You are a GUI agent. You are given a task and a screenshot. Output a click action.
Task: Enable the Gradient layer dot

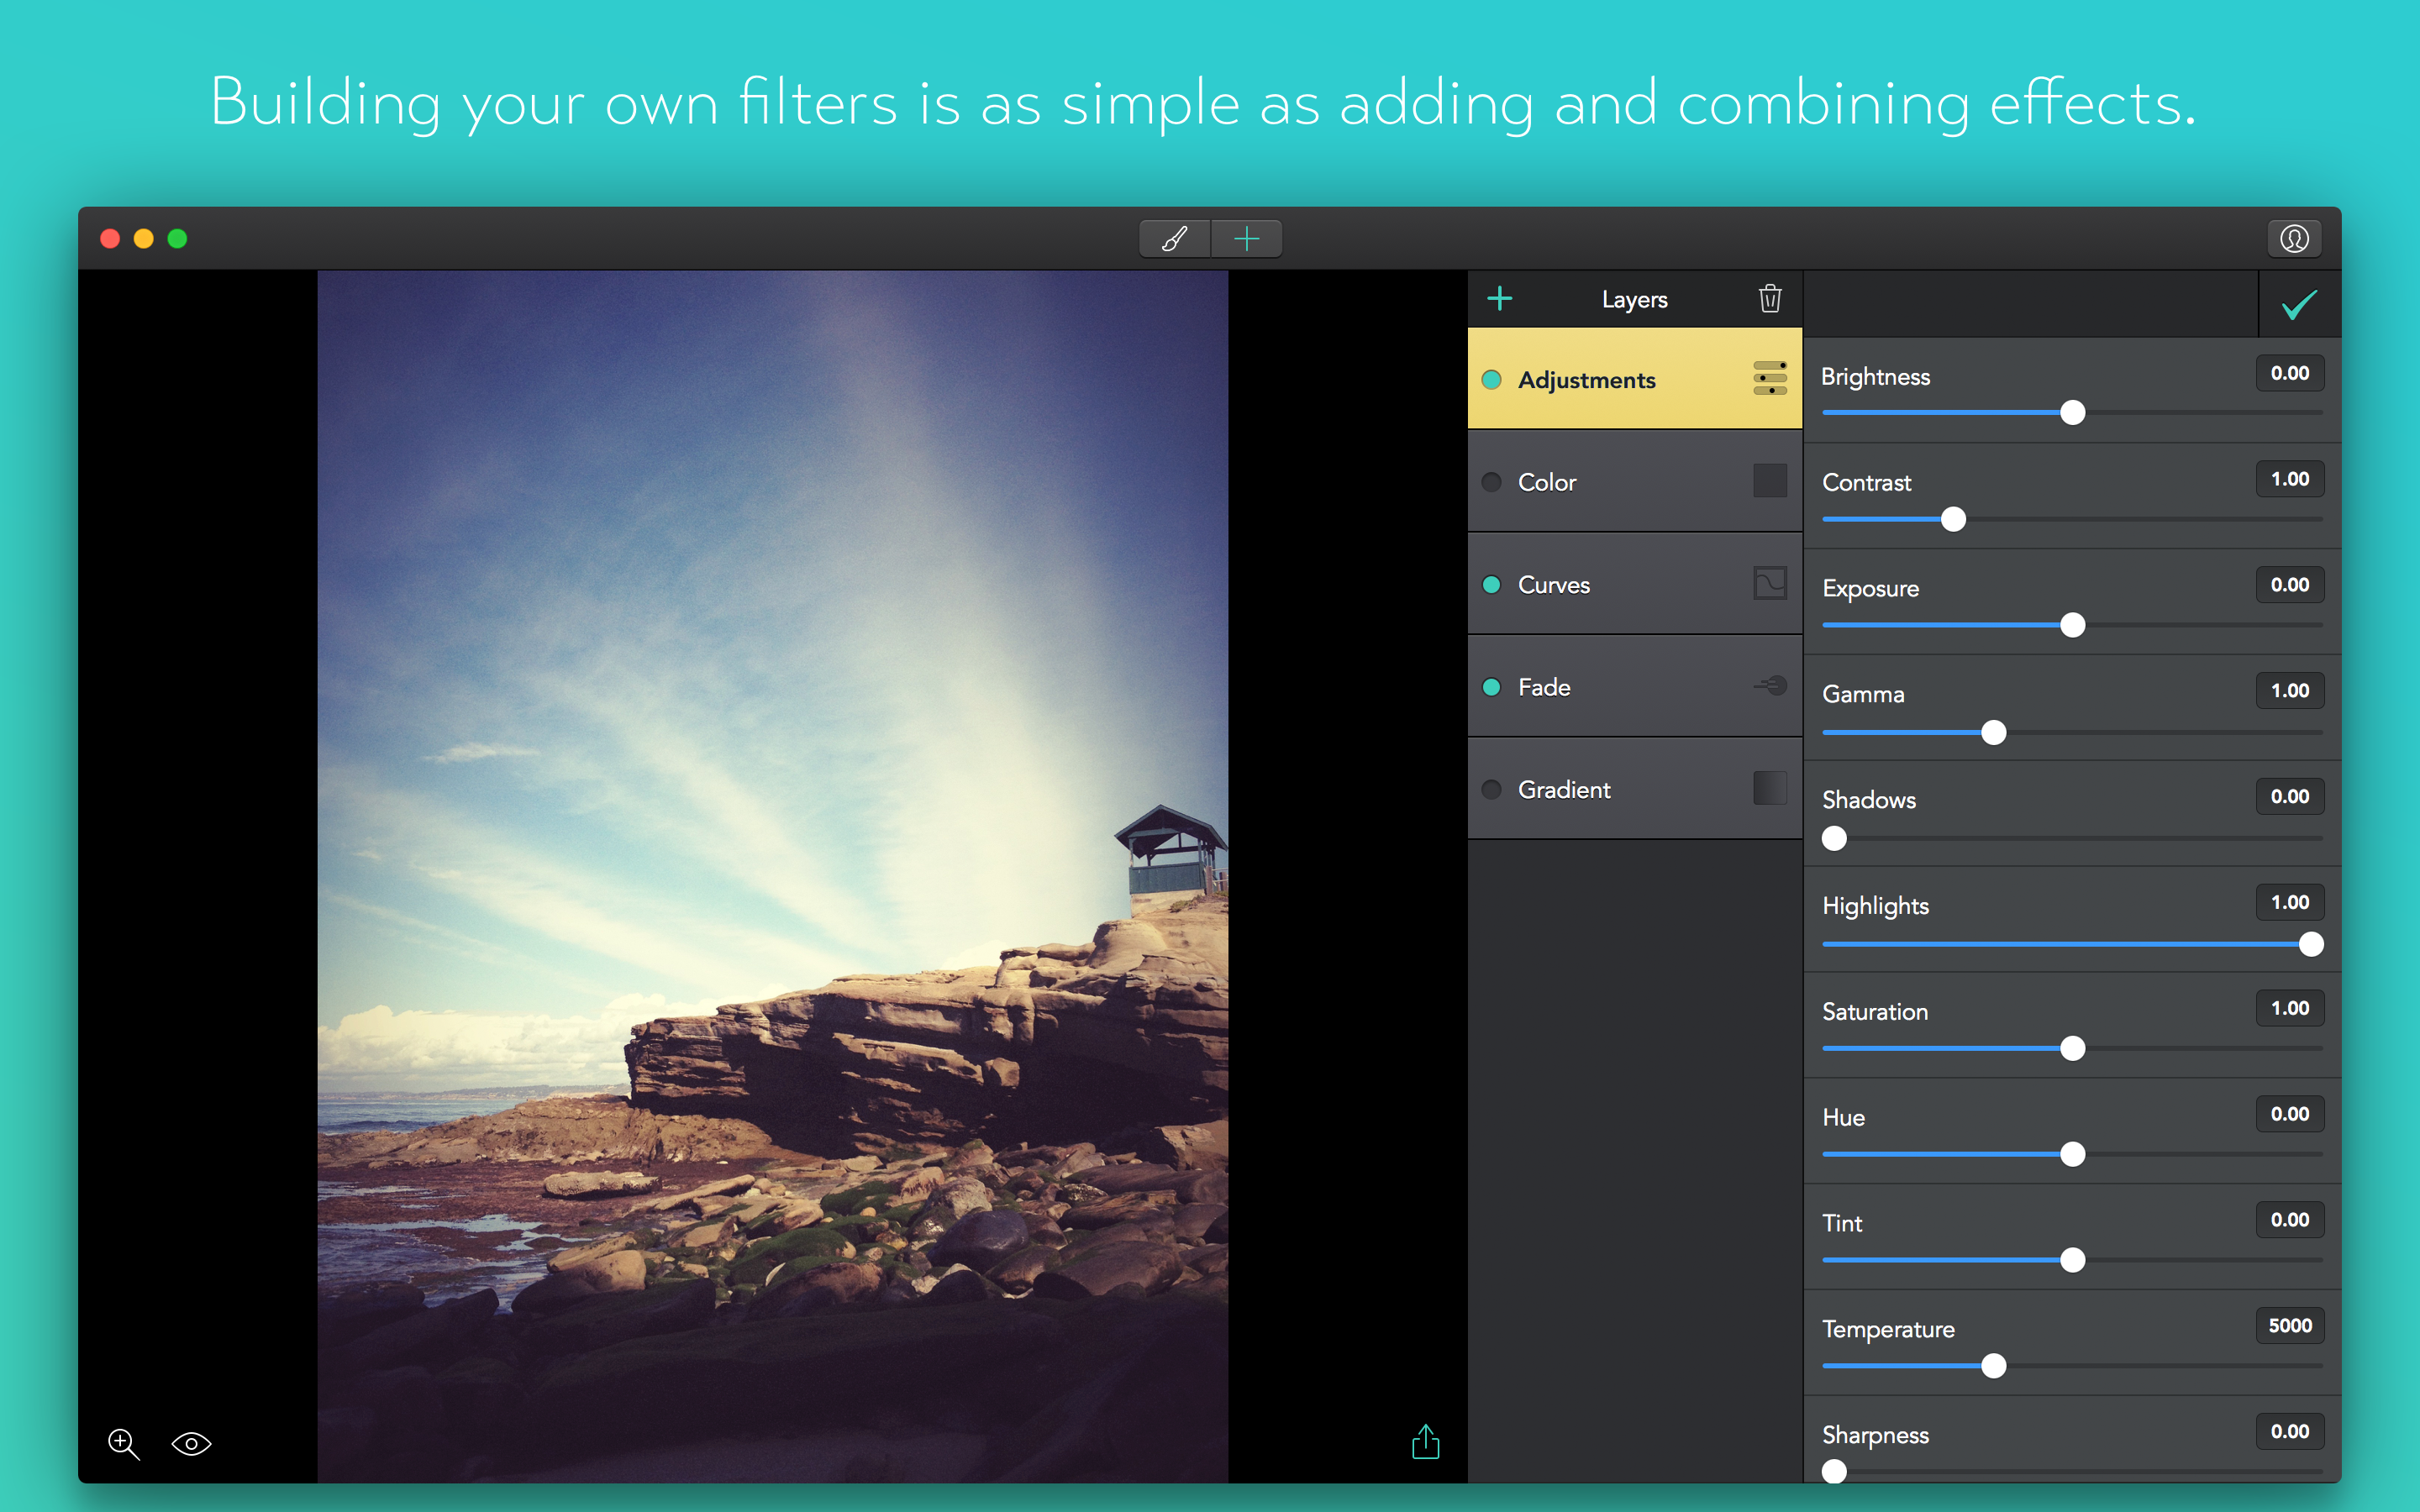point(1491,790)
